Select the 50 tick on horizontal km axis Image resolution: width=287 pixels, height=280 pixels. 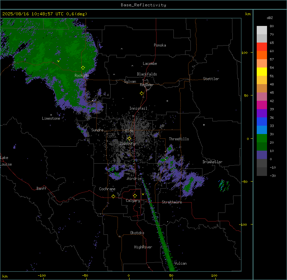(x=171, y=275)
